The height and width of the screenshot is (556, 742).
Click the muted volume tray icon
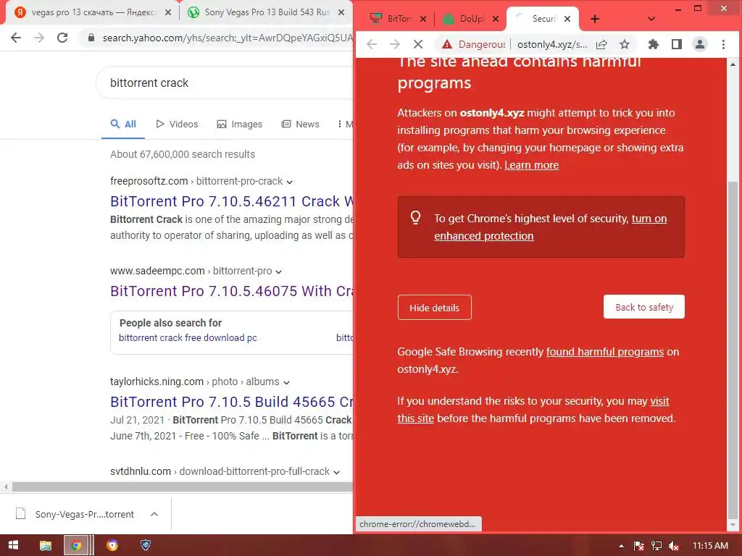tap(674, 546)
